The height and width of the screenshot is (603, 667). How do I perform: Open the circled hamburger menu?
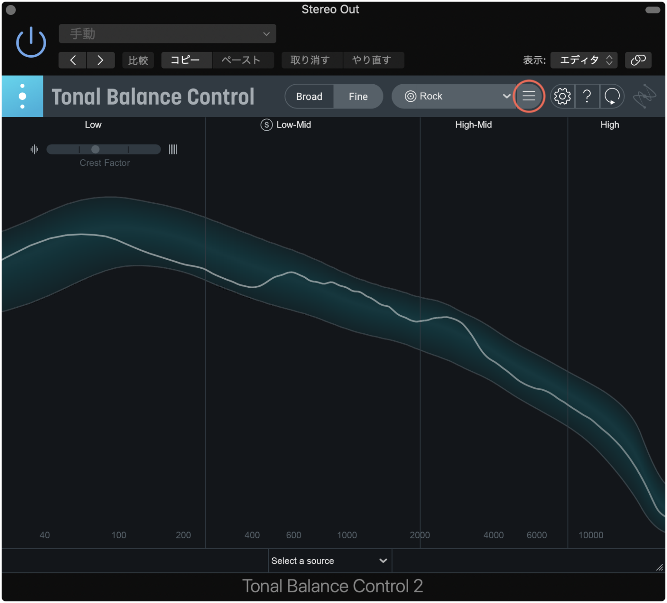[528, 96]
